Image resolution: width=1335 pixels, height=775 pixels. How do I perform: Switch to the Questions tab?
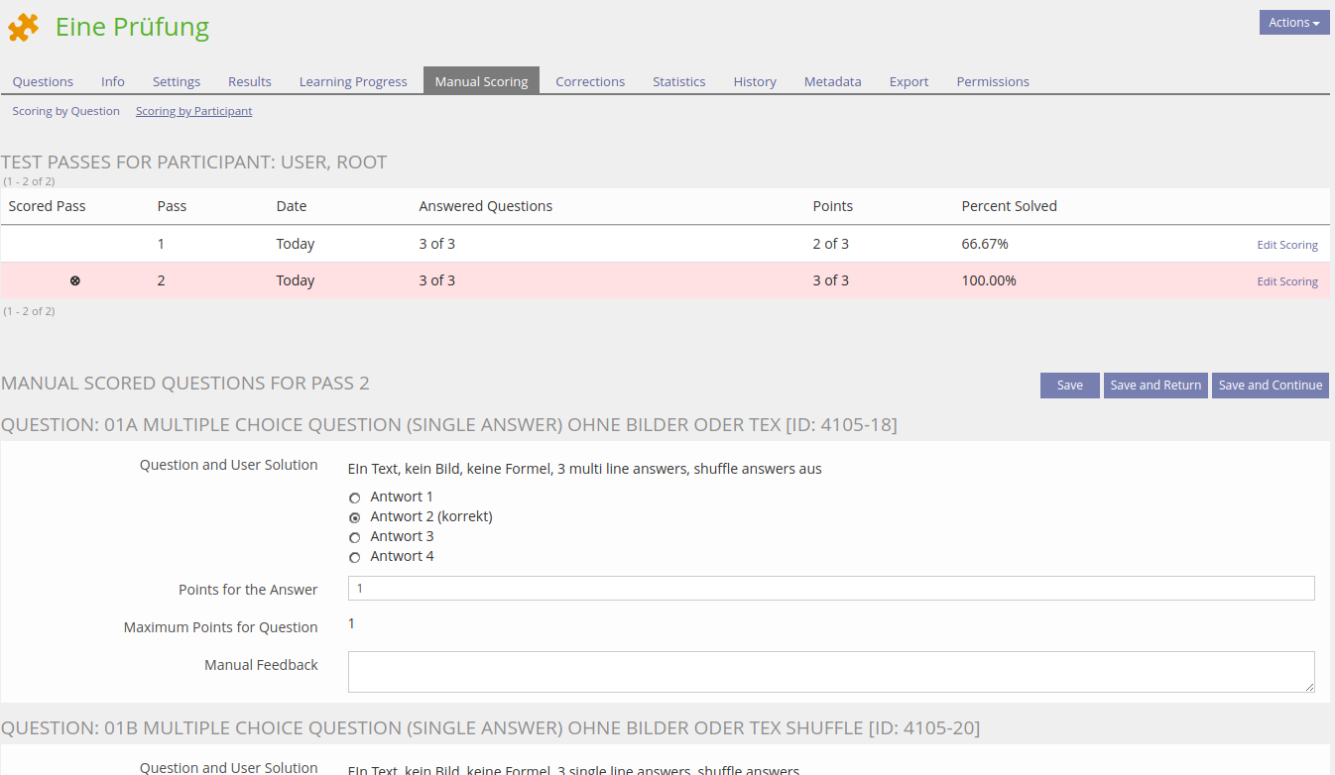(x=43, y=81)
